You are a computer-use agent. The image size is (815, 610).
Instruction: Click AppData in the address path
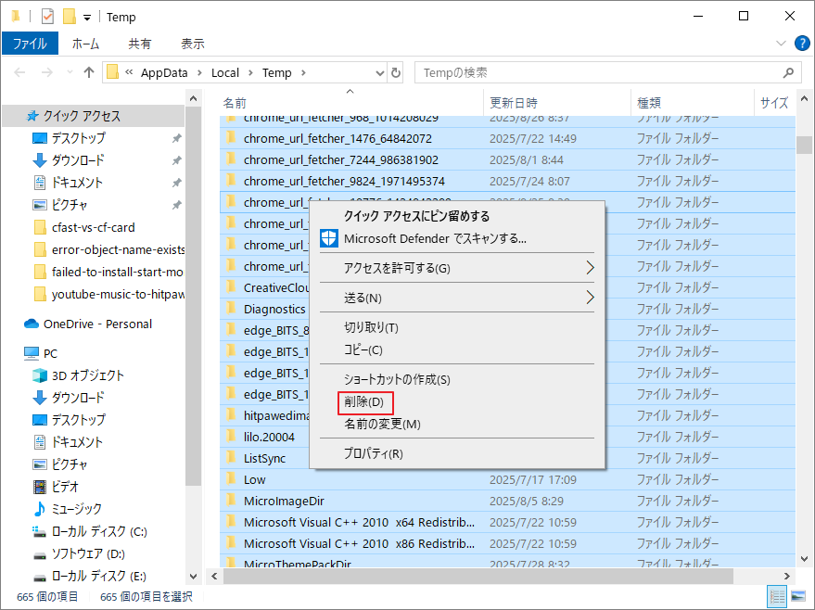pos(164,72)
